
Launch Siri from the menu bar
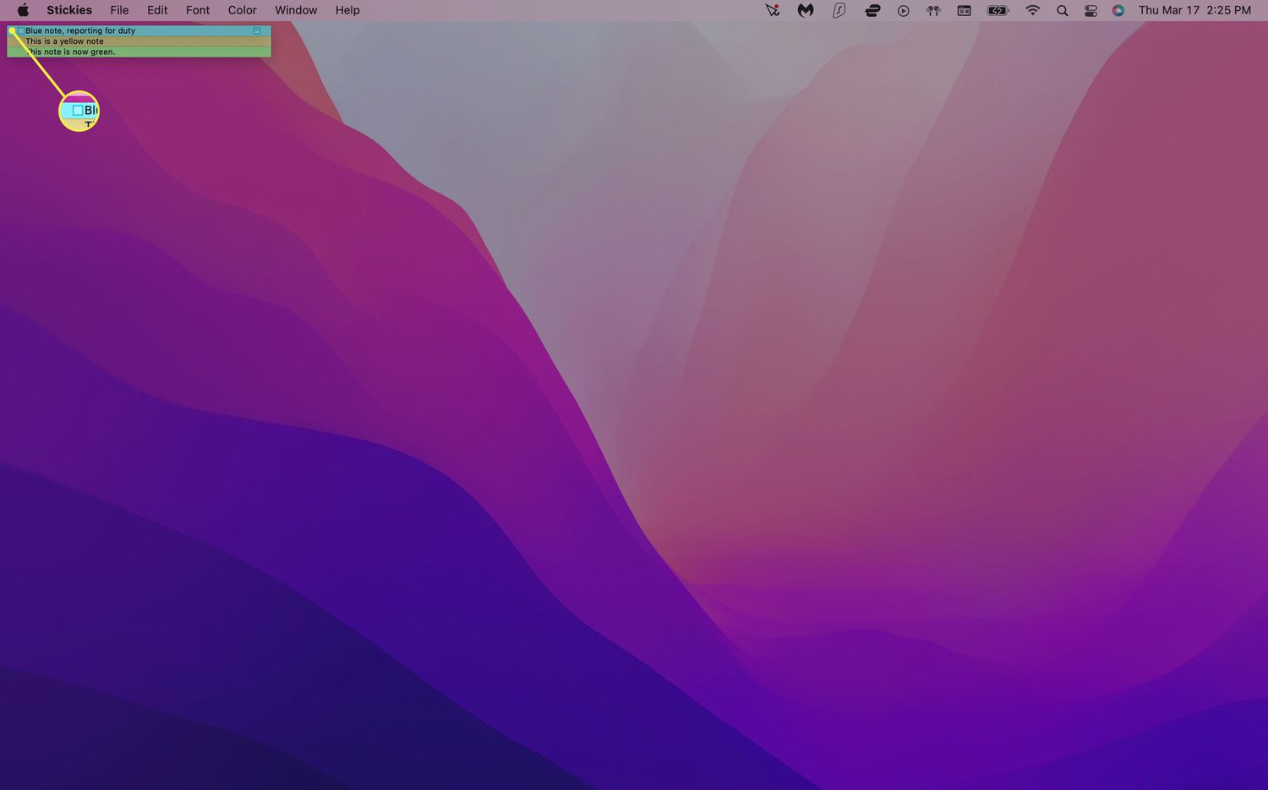point(1118,10)
